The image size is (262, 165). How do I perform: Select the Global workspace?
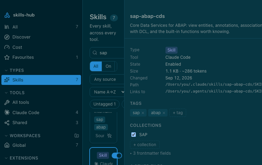coord(41,145)
